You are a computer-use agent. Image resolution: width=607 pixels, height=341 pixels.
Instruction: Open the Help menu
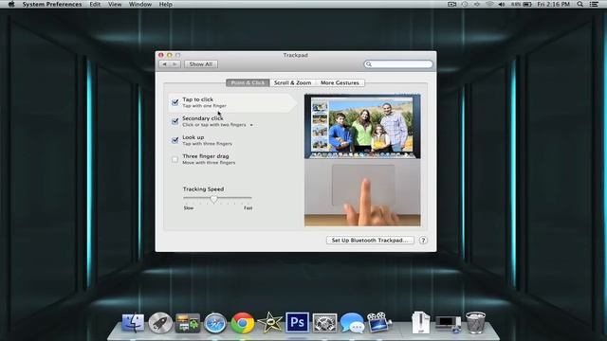(166, 4)
